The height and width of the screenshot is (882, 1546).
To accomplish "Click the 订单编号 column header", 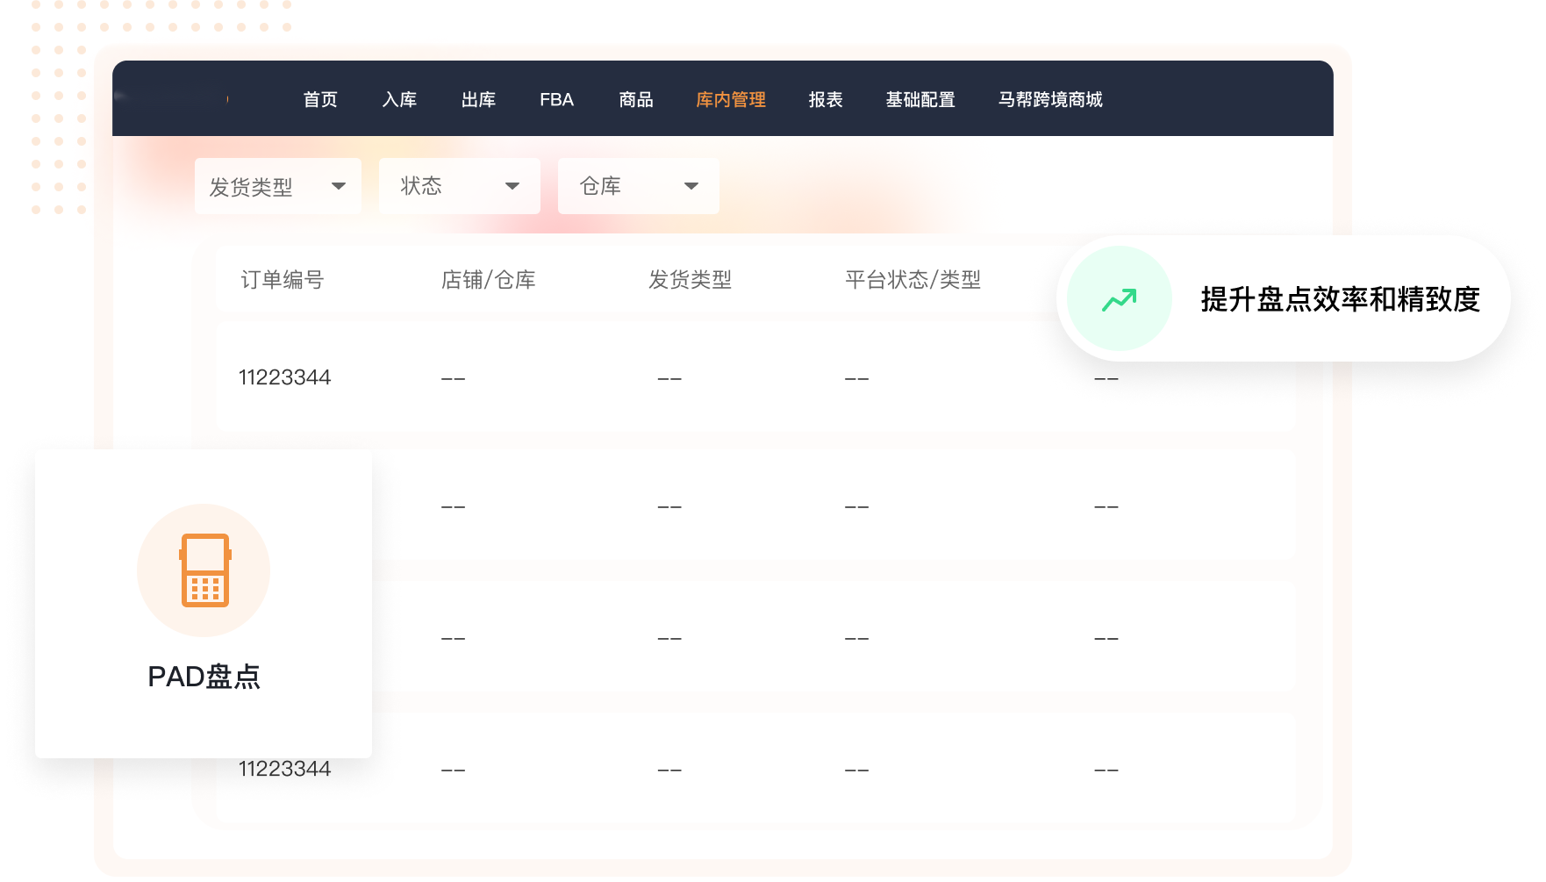I will [283, 280].
